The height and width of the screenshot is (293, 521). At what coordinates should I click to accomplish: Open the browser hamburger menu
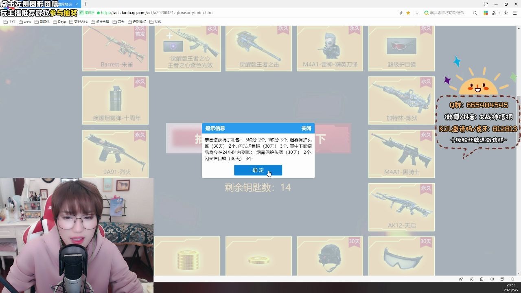(514, 13)
